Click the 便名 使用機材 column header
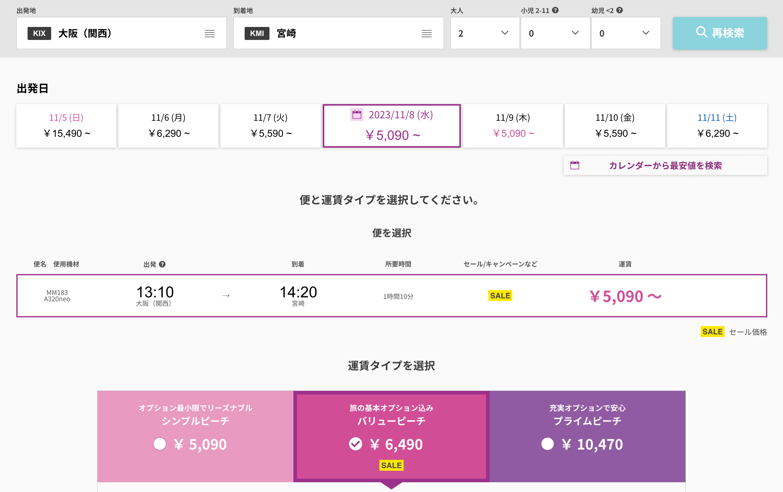The image size is (783, 492). (x=56, y=264)
